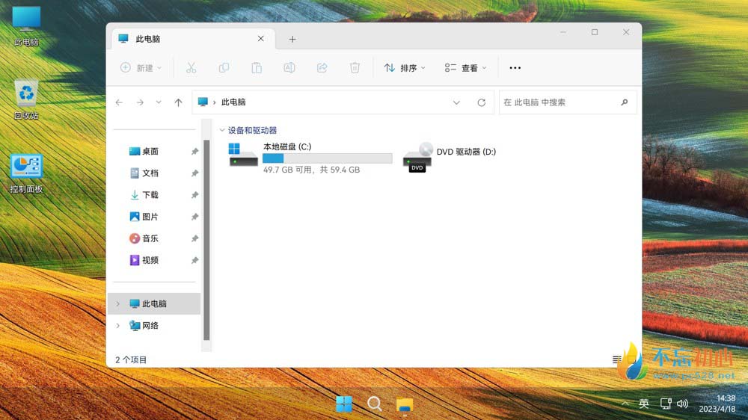Open 下载 folder in sidebar
Screen dimensions: 748x420
(150, 195)
